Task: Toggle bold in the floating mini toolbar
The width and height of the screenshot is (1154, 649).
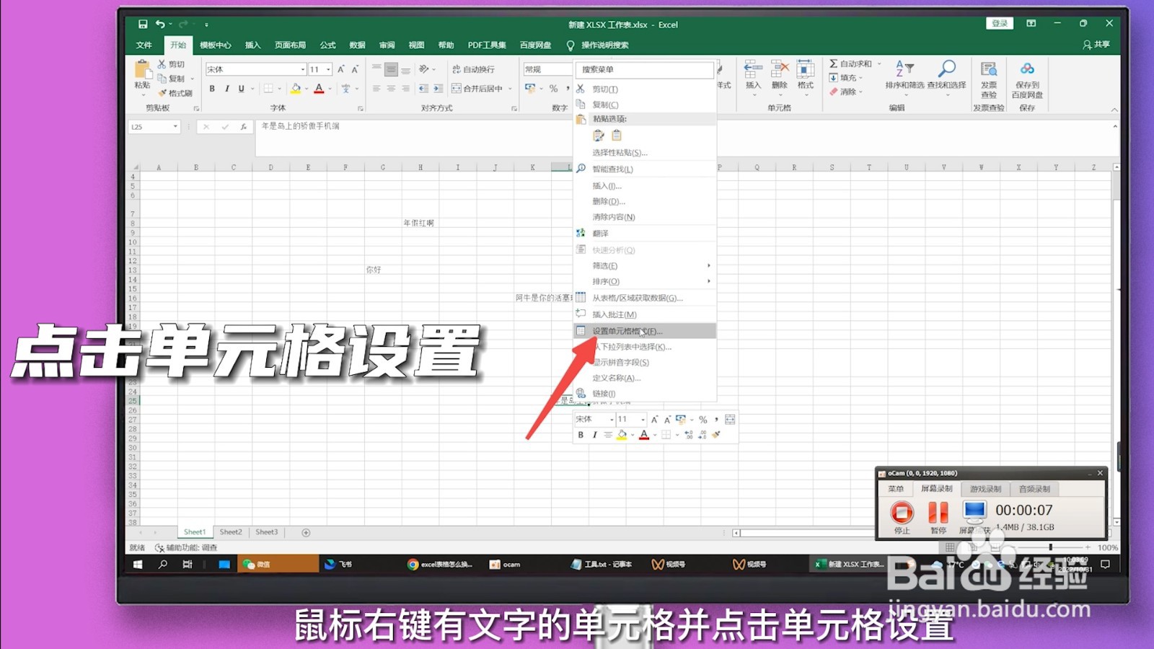Action: pos(581,435)
